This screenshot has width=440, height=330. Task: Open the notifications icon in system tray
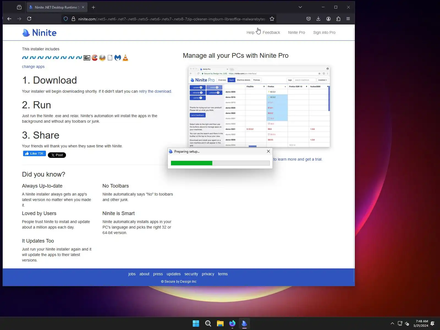[x=433, y=323]
